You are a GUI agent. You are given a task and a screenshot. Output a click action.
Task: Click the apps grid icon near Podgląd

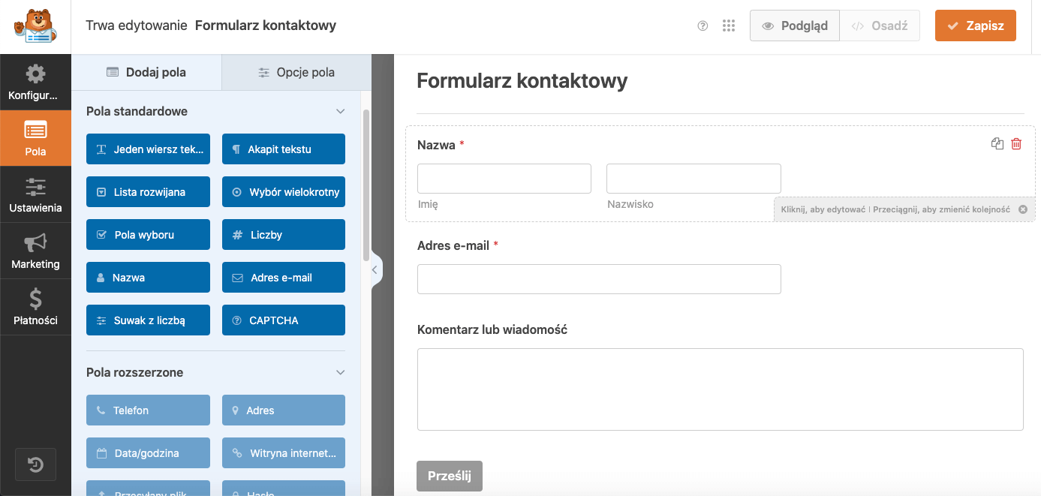(729, 25)
